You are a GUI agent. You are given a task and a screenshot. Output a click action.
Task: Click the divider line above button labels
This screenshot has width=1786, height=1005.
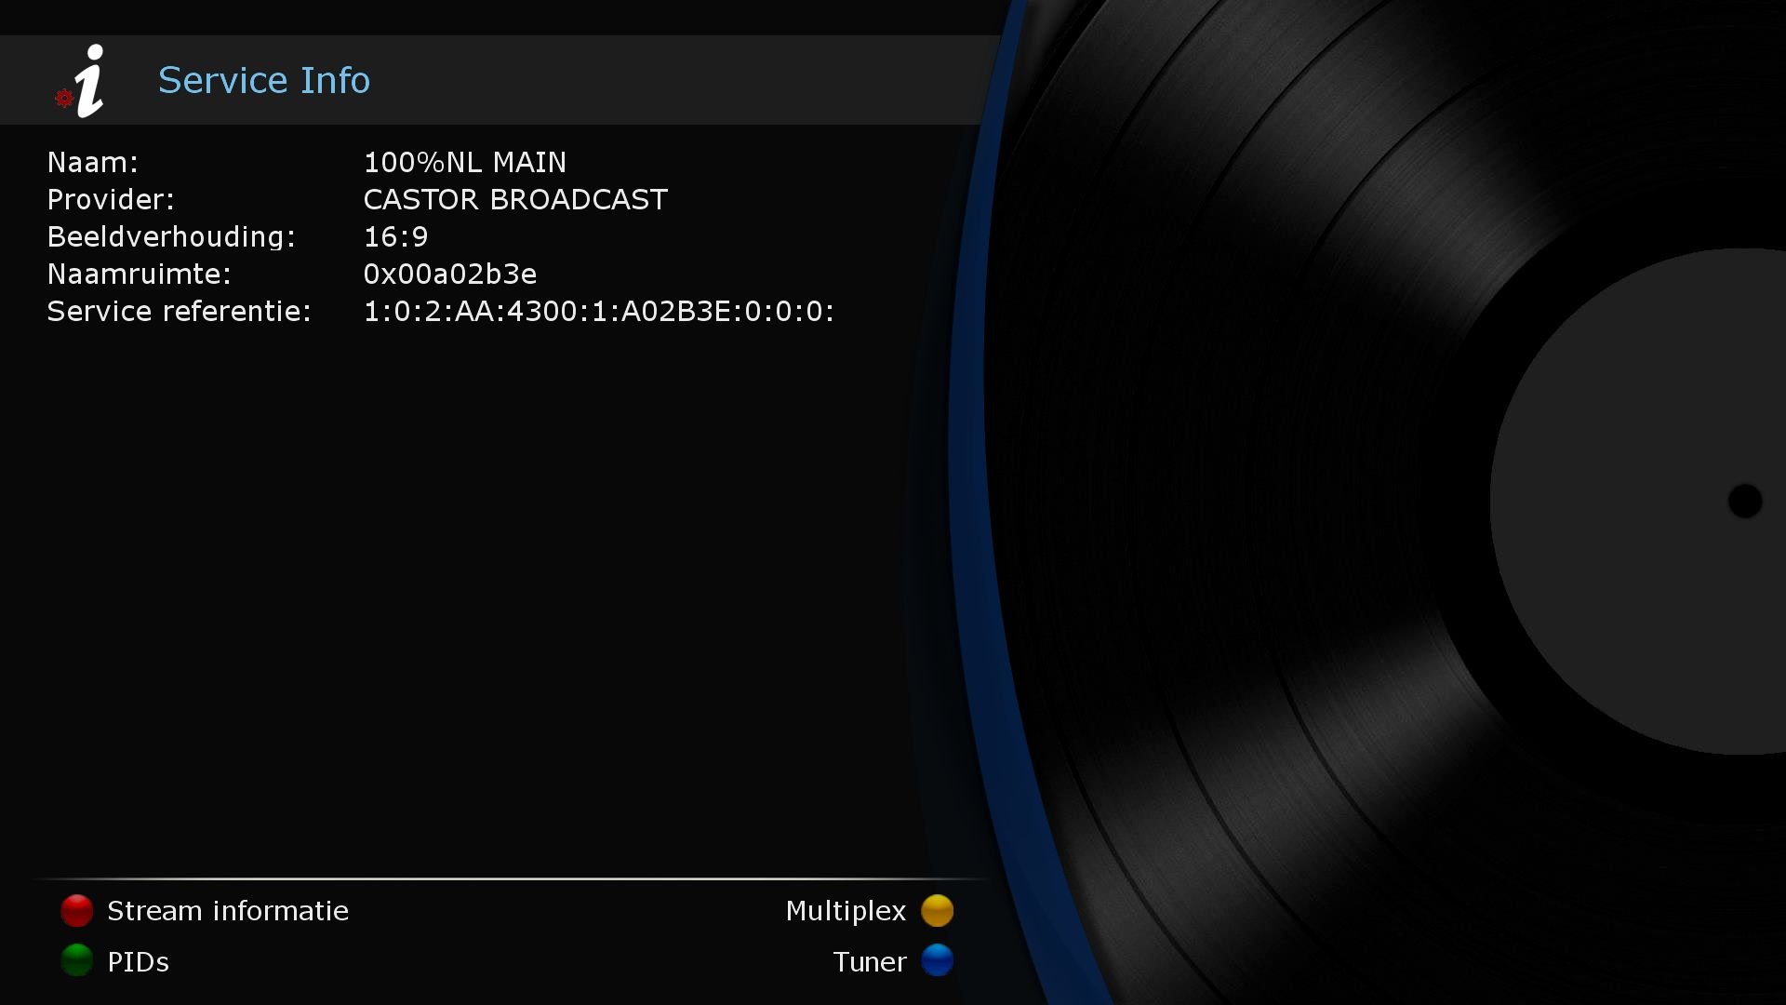[512, 876]
